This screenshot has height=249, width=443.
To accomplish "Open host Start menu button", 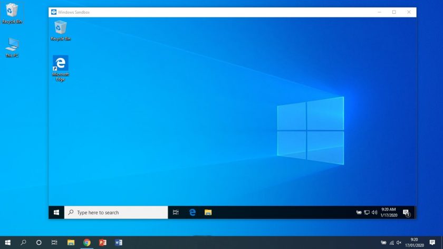I will (7, 243).
